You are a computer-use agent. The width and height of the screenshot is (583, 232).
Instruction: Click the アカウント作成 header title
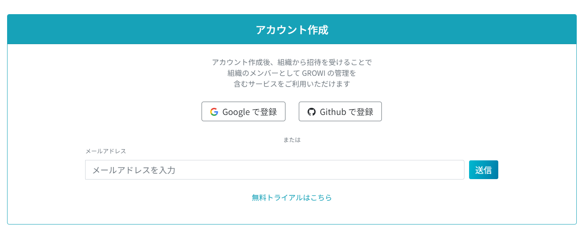(x=292, y=30)
